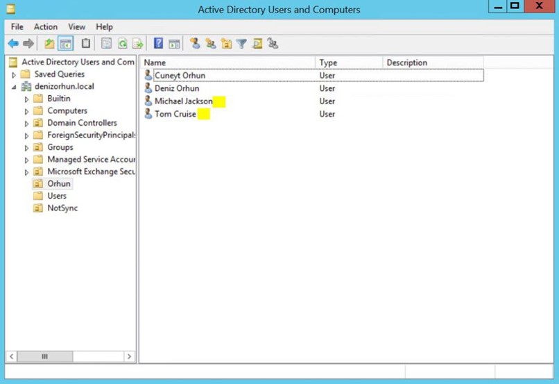Expand the Saved Queries node

tap(14, 75)
